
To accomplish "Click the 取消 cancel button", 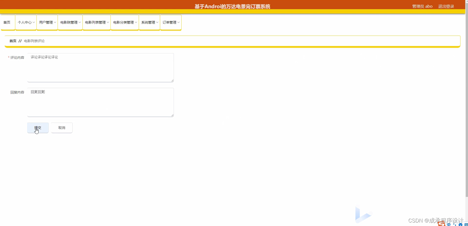I will pyautogui.click(x=62, y=128).
